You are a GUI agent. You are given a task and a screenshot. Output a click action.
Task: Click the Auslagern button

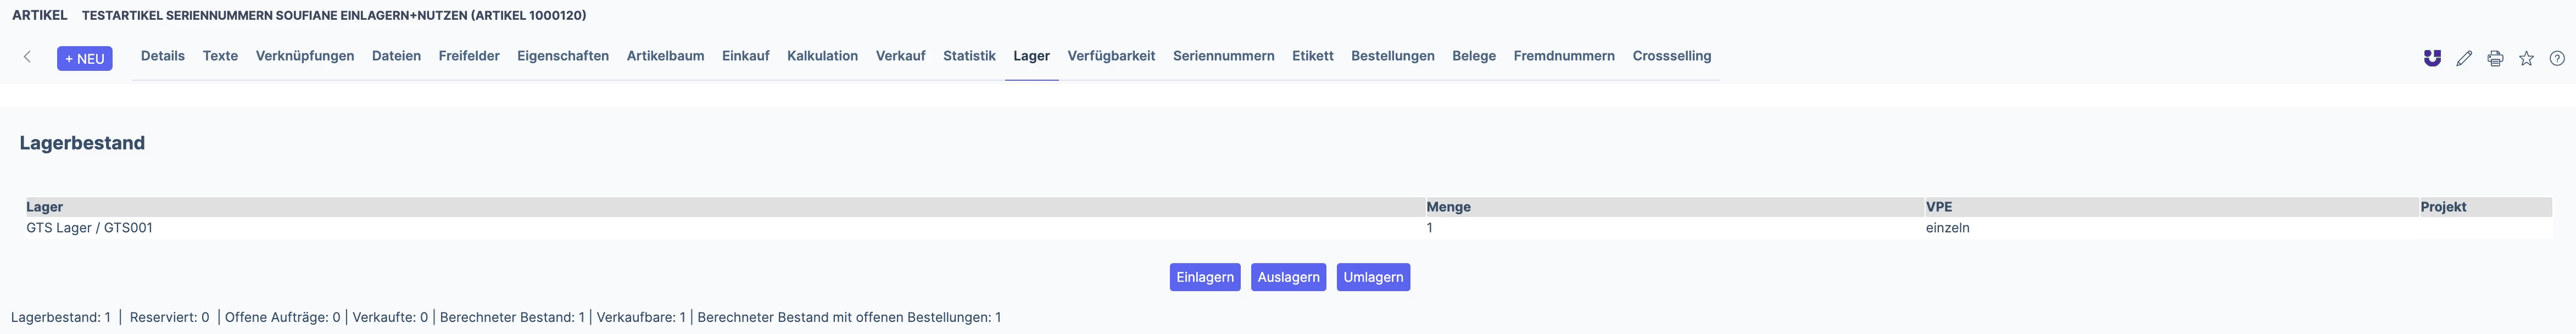1288,277
